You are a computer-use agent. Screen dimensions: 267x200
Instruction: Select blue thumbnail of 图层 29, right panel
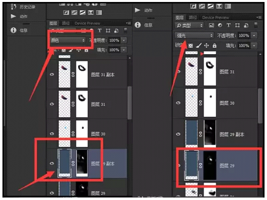click(192, 166)
